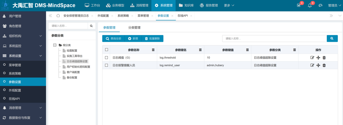
Task: Open 在线API in the sidebar submenu
Action: 23,99
